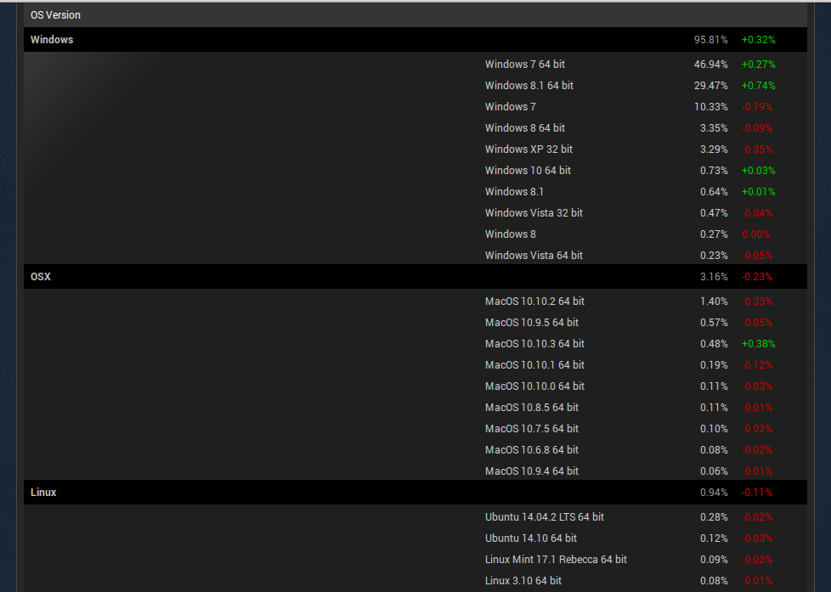
Task: Click 'Linux Mint 17.1 Rebecca 64 bit'
Action: click(x=556, y=559)
